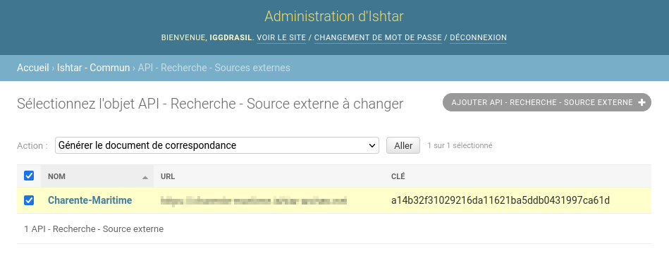Click the sort arrow in NOM column
Viewport: 669px width, 256px height.
[x=145, y=177]
